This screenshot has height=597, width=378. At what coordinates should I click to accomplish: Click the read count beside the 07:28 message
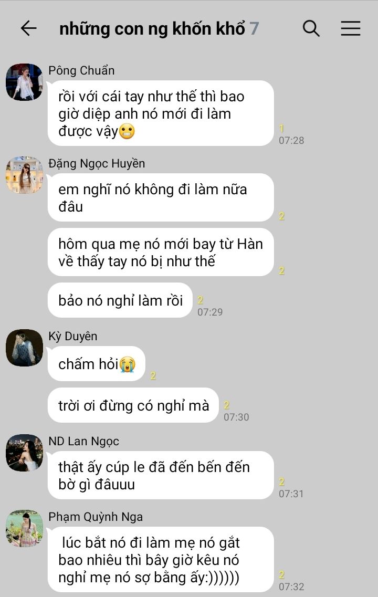(282, 129)
